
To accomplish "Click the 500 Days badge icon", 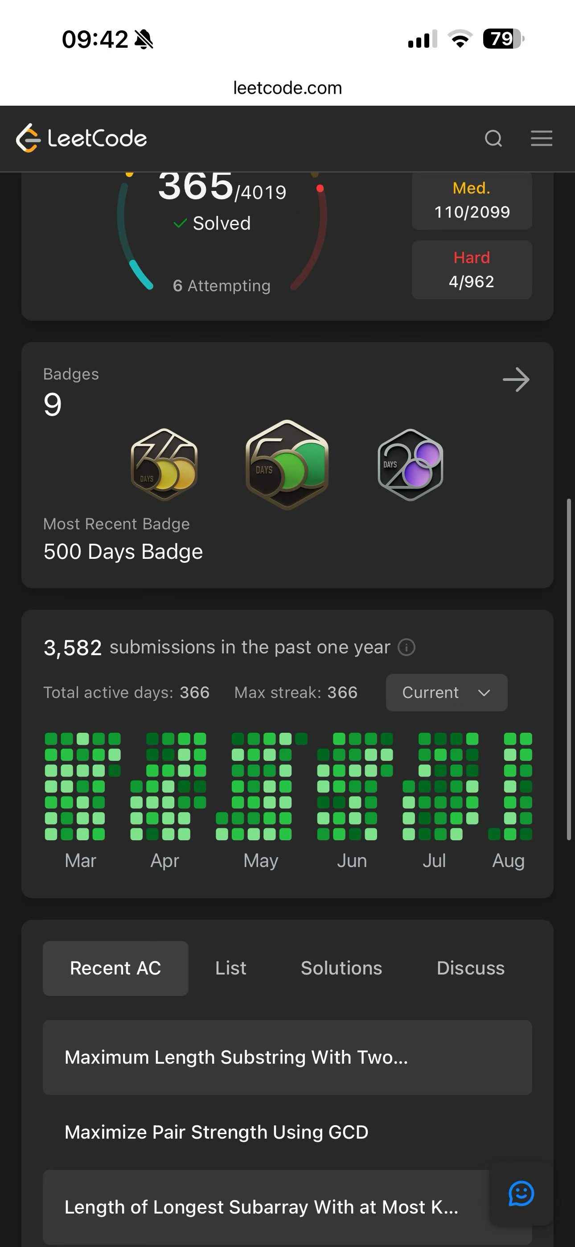I will pyautogui.click(x=287, y=465).
